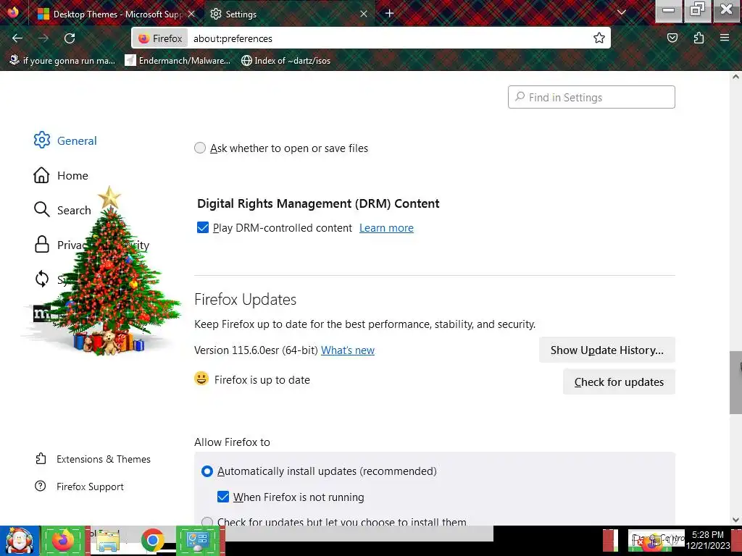The image size is (742, 556).
Task: Open Firefox Support
Action: coord(80,486)
